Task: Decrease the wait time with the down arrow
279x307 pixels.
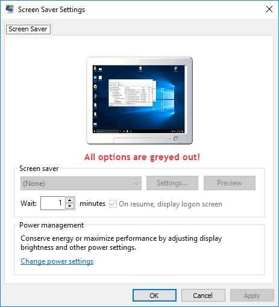Action: click(x=70, y=206)
